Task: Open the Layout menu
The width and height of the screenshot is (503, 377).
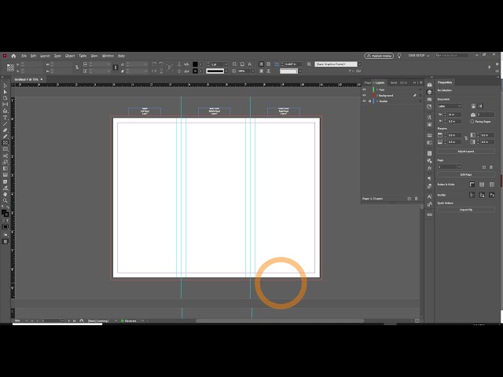Action: coord(45,56)
